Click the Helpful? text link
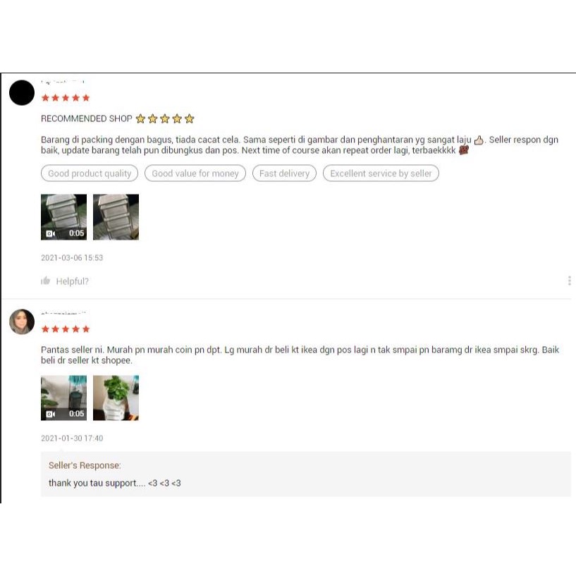 73,281
